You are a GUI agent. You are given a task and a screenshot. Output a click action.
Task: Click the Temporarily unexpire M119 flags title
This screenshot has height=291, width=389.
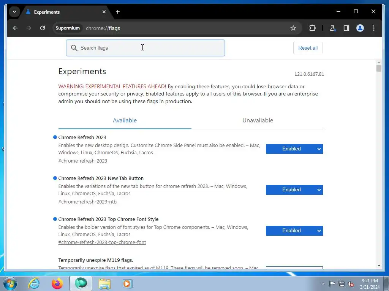95,260
